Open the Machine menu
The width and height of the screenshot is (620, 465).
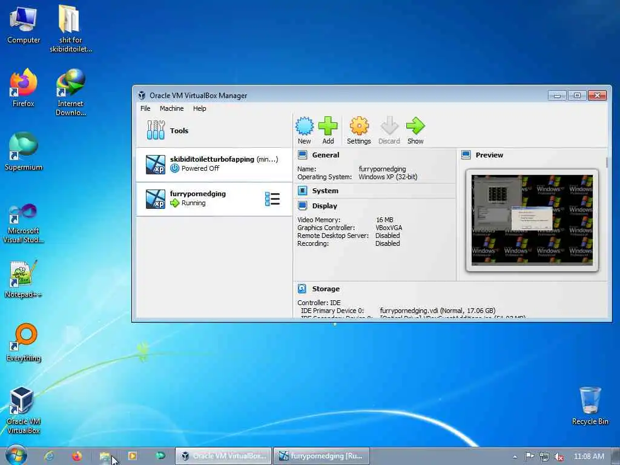(171, 108)
